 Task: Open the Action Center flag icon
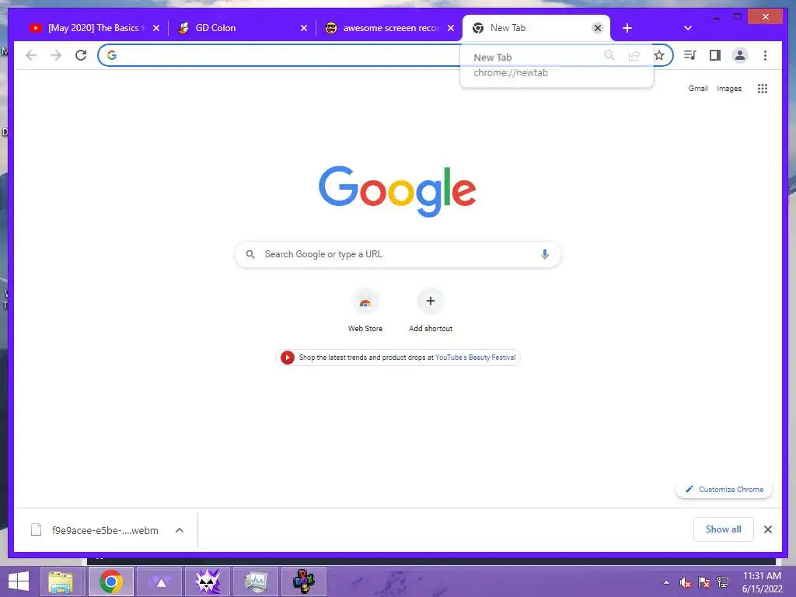tap(703, 583)
